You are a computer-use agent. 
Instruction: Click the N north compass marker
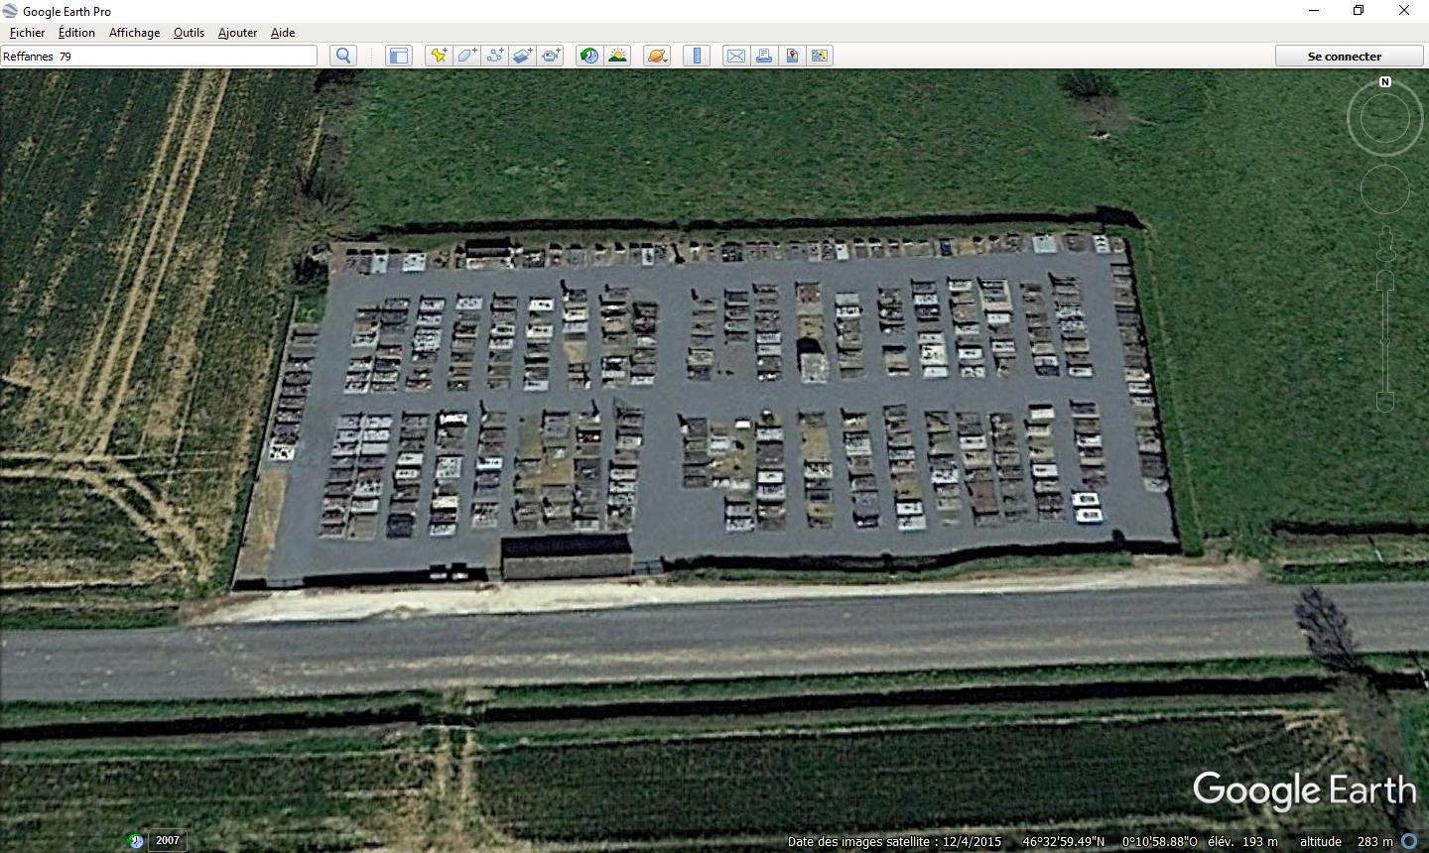pos(1385,82)
